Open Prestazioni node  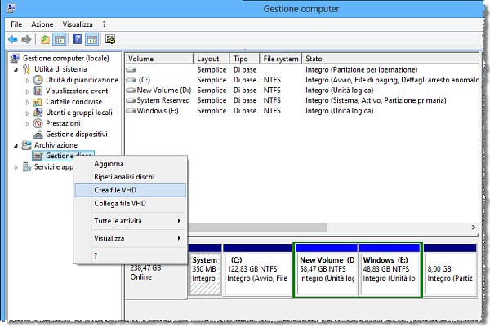tap(63, 123)
